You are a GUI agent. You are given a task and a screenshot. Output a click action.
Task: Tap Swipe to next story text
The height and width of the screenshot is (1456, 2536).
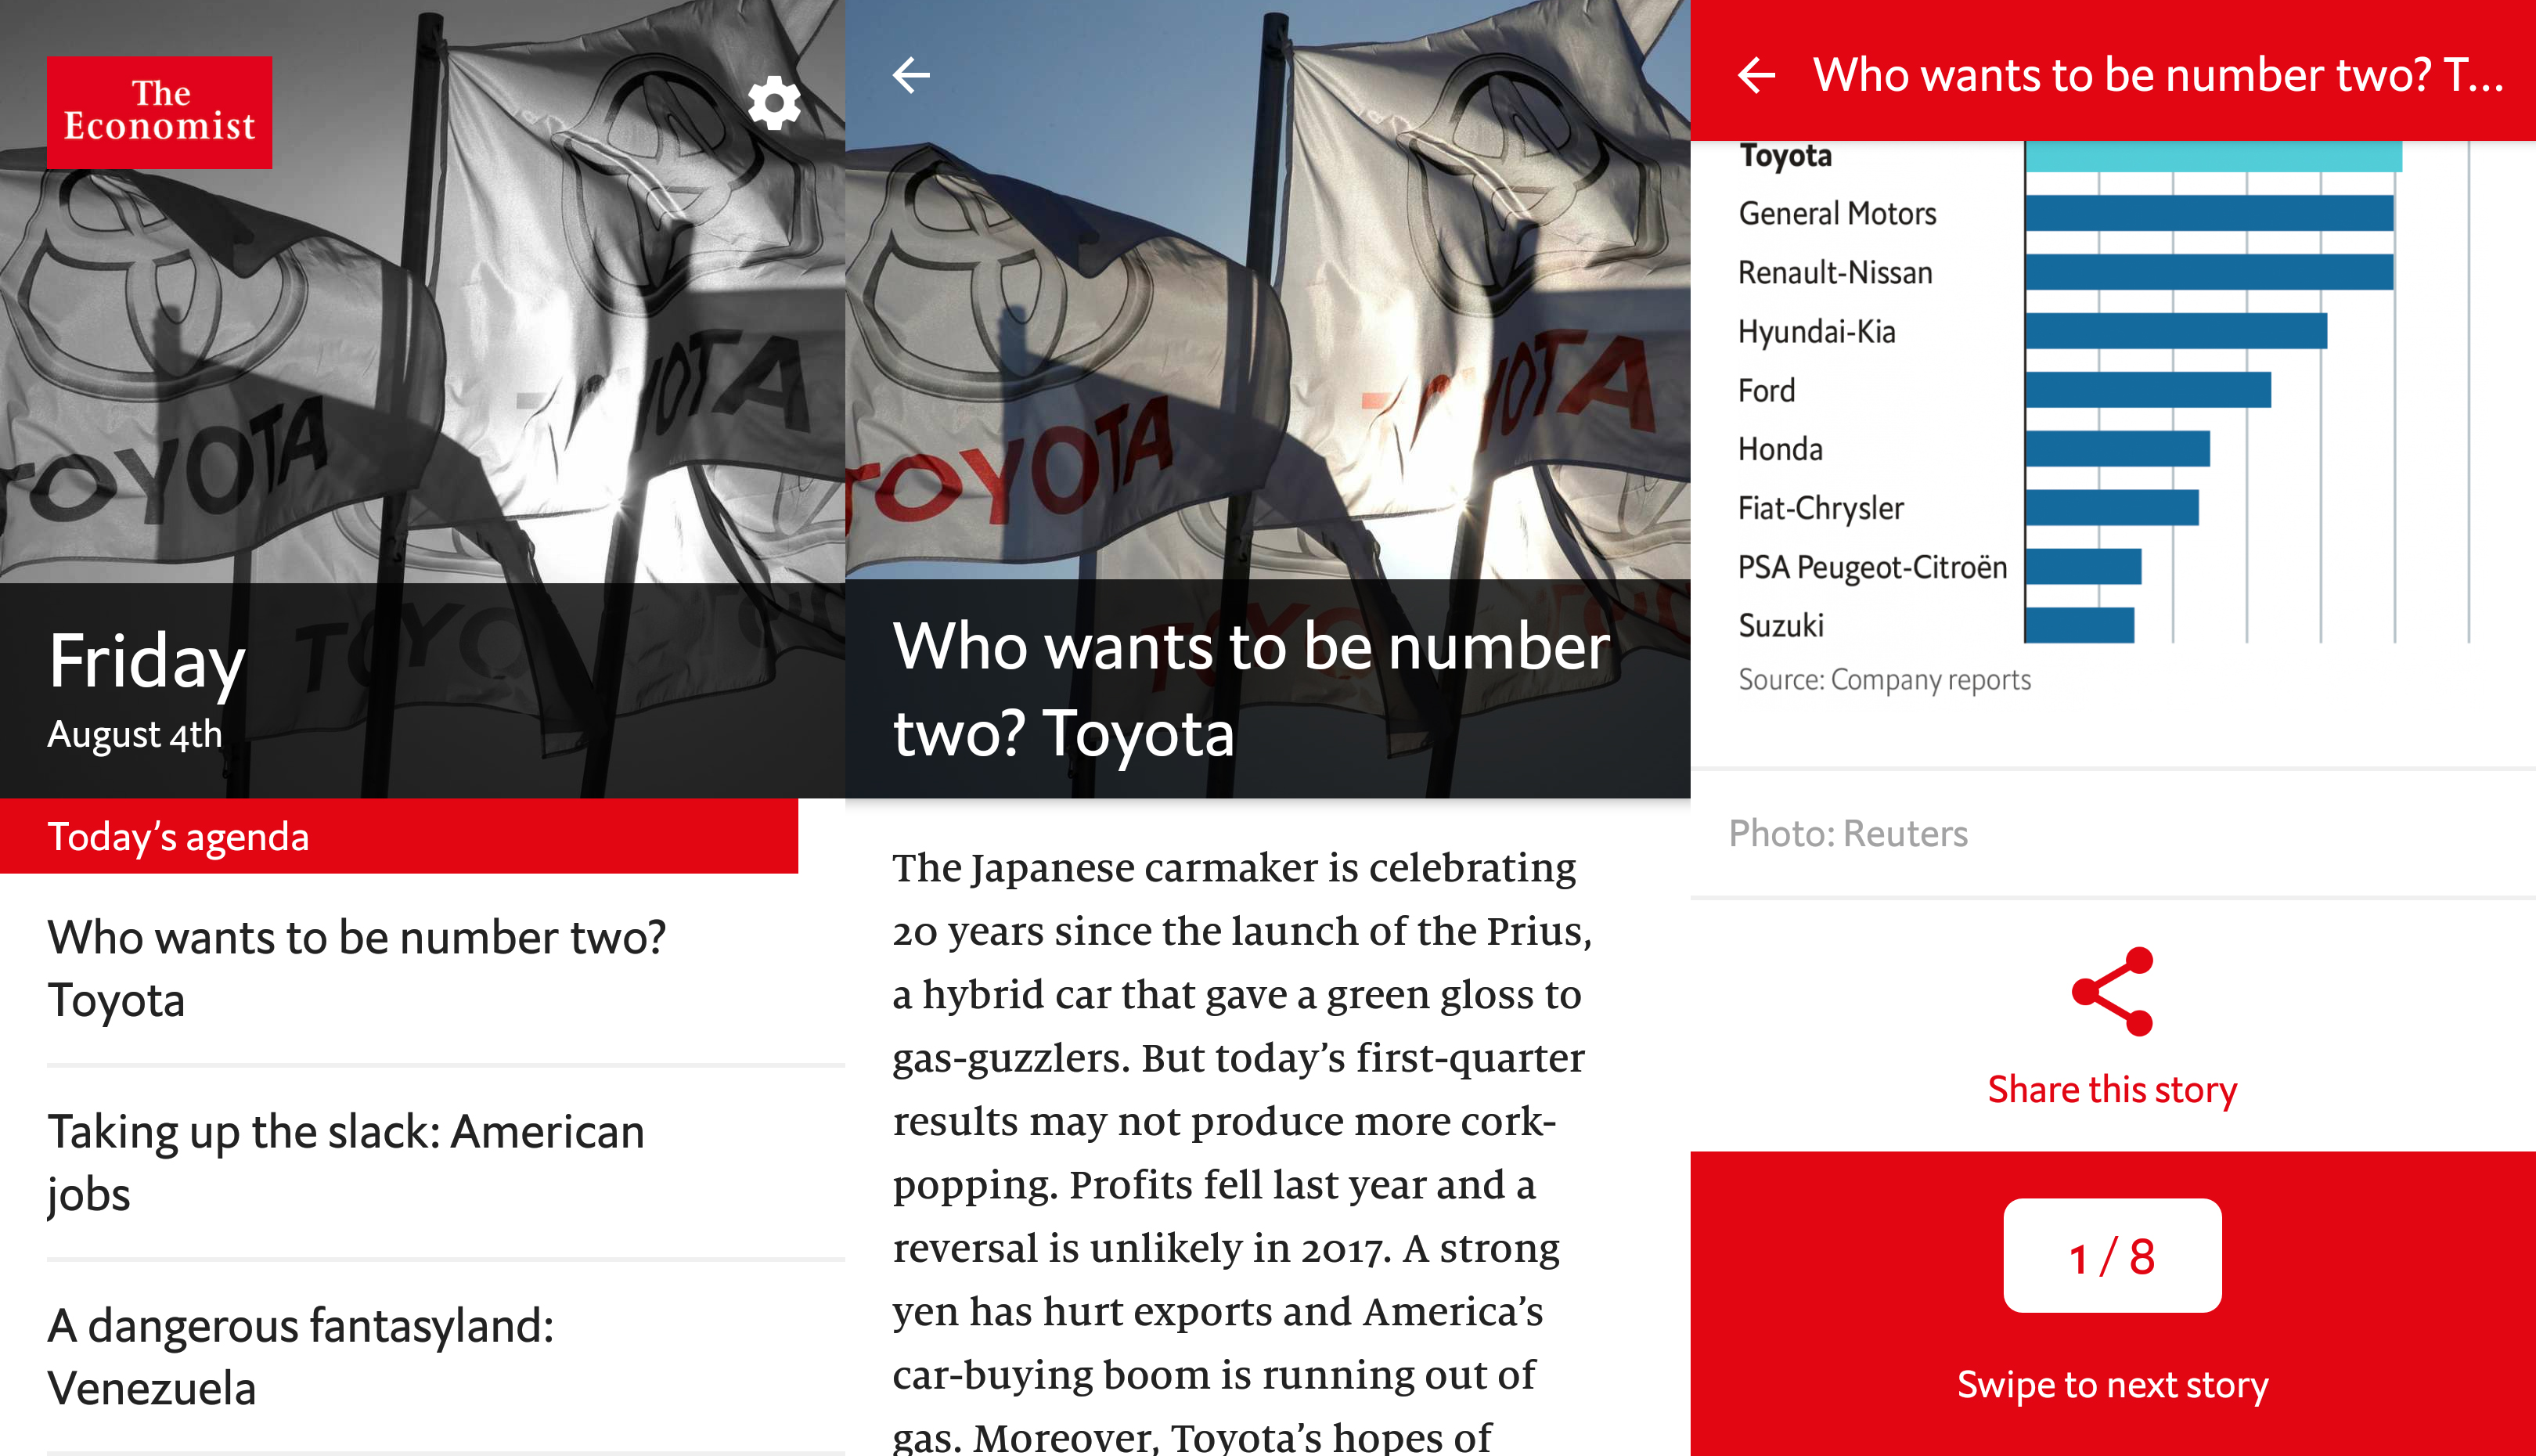point(2113,1385)
